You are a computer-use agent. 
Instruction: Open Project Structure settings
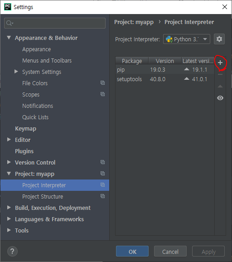coord(43,197)
